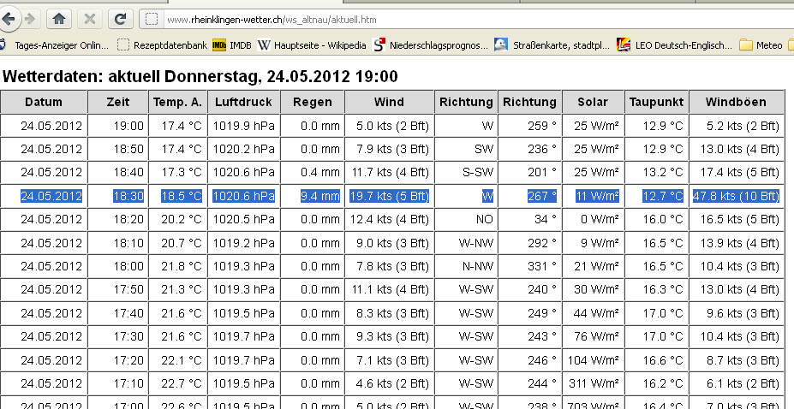Click the W-NW direction cell
The width and height of the screenshot is (794, 409).
(466, 243)
